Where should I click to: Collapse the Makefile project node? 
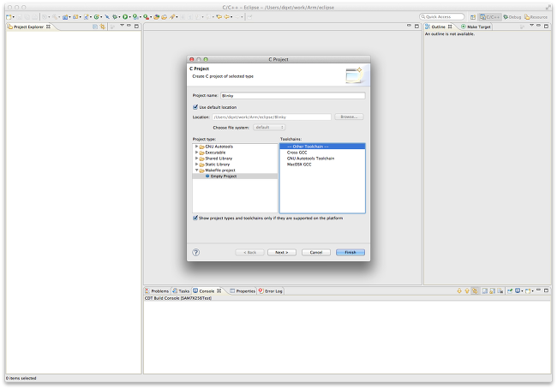click(196, 171)
